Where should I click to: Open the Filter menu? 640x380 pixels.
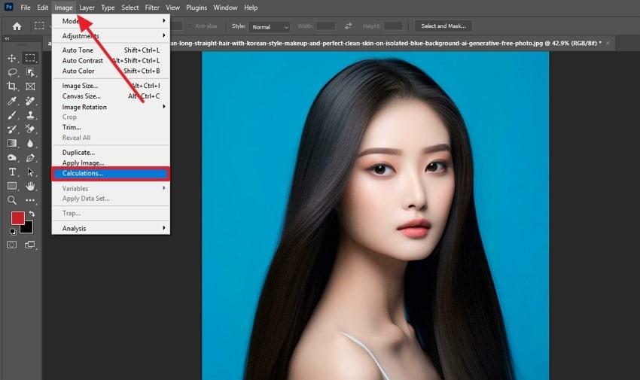(x=152, y=8)
